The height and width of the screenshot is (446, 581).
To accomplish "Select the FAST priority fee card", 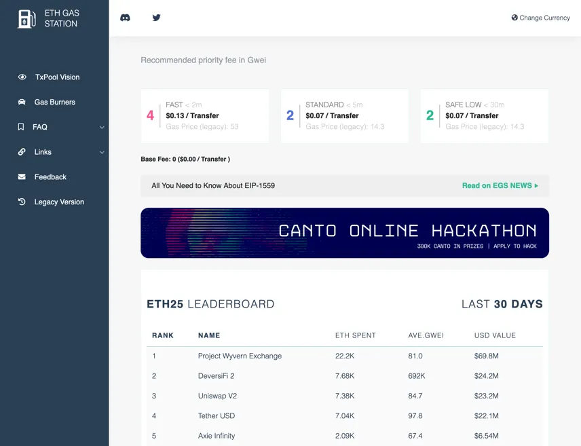I will click(x=205, y=115).
